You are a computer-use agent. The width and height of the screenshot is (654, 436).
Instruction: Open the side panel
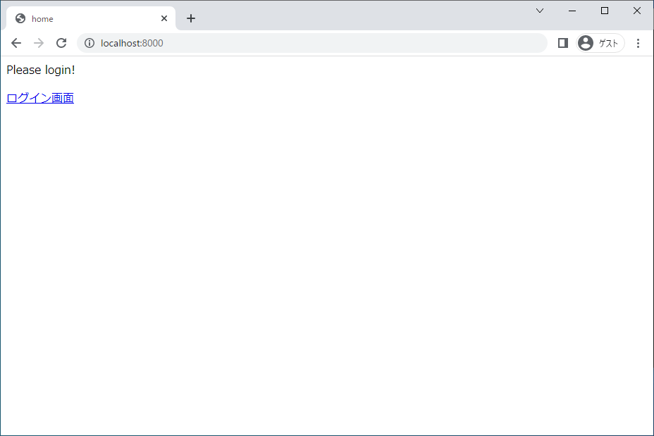[x=562, y=43]
